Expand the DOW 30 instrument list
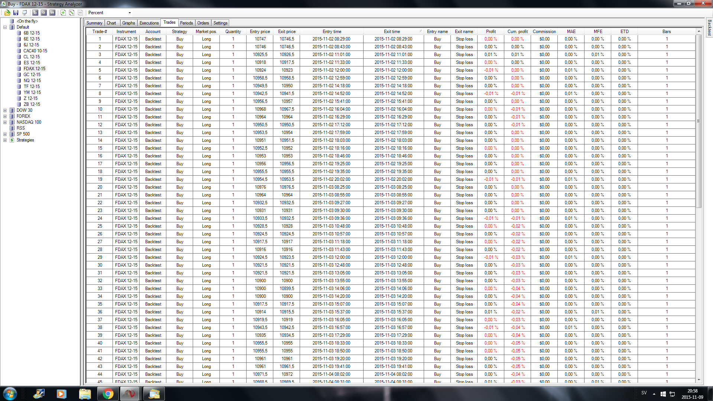The image size is (713, 401). point(5,110)
